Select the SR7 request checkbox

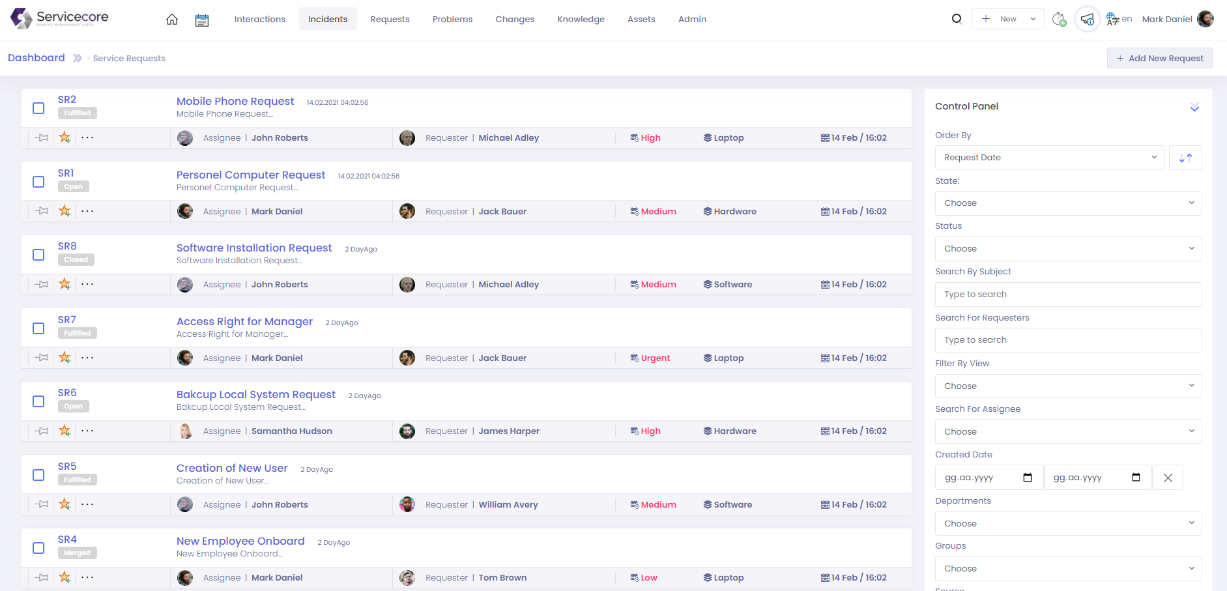point(38,328)
